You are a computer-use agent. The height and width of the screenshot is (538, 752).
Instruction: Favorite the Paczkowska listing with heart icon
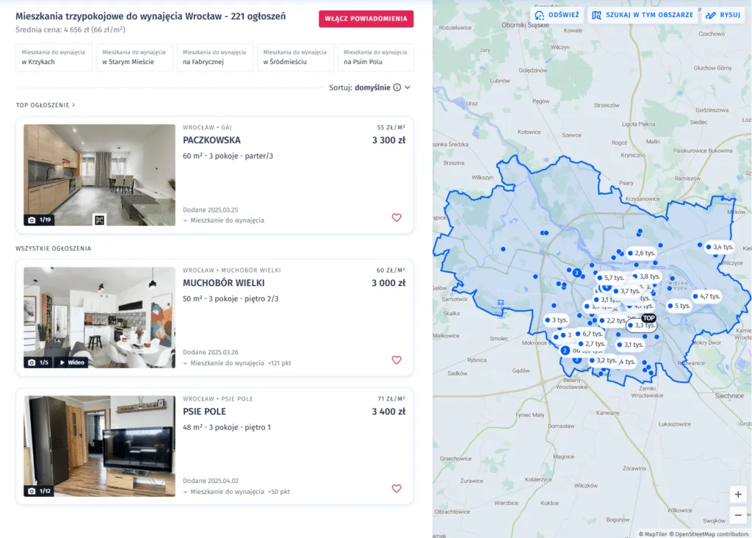pos(396,218)
